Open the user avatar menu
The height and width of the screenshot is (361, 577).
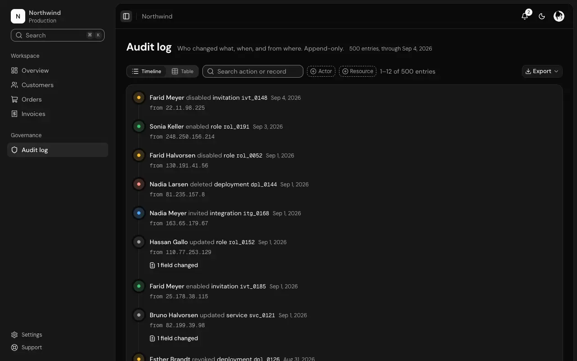[559, 16]
